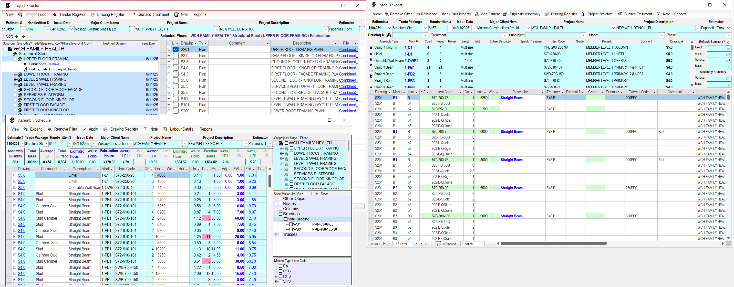The height and width of the screenshot is (287, 734).
Task: Open Note icon in Steel Takeoff toolbar
Action: tap(658, 14)
